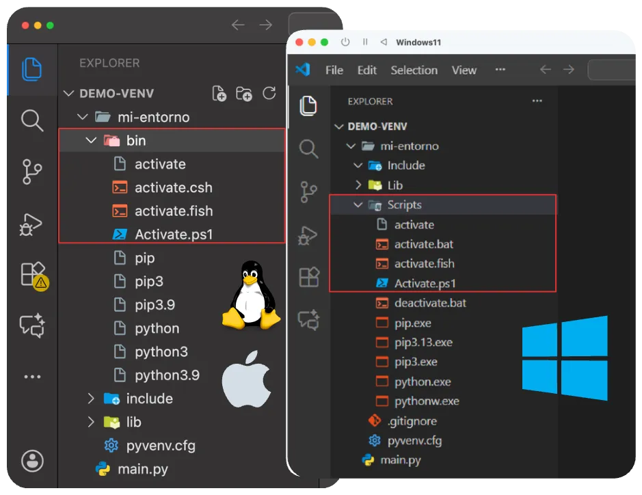Open Extensions view with warning badge
This screenshot has width=642, height=495.
pyautogui.click(x=33, y=275)
